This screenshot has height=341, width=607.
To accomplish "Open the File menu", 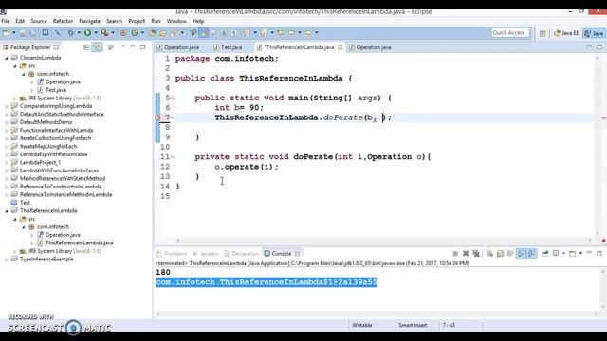I will pyautogui.click(x=6, y=21).
